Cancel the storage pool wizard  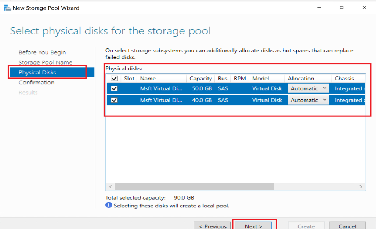(x=347, y=226)
